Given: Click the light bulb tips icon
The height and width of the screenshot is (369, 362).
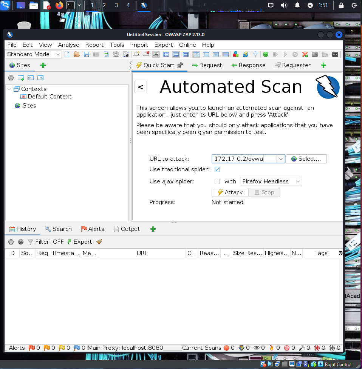Looking at the screenshot, I should 255,55.
